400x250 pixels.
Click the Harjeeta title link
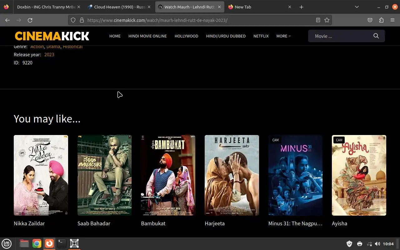(215, 223)
